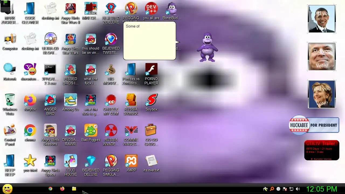
Task: Launch 2PACAL 2.3.exe console icon
Action: tap(50, 74)
